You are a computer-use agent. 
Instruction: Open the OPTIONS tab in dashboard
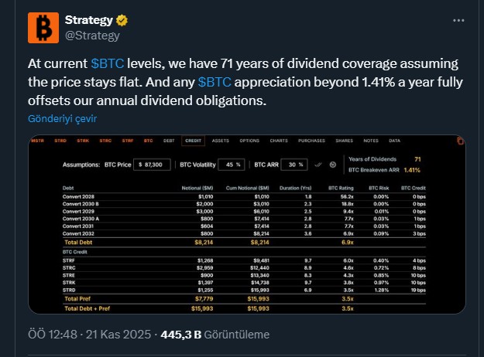pyautogui.click(x=249, y=141)
